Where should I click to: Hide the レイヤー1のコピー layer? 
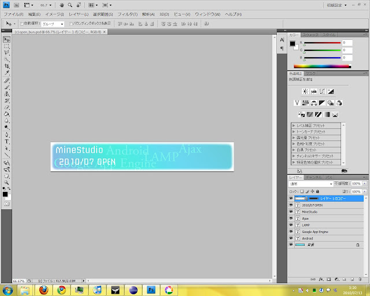pos(291,198)
